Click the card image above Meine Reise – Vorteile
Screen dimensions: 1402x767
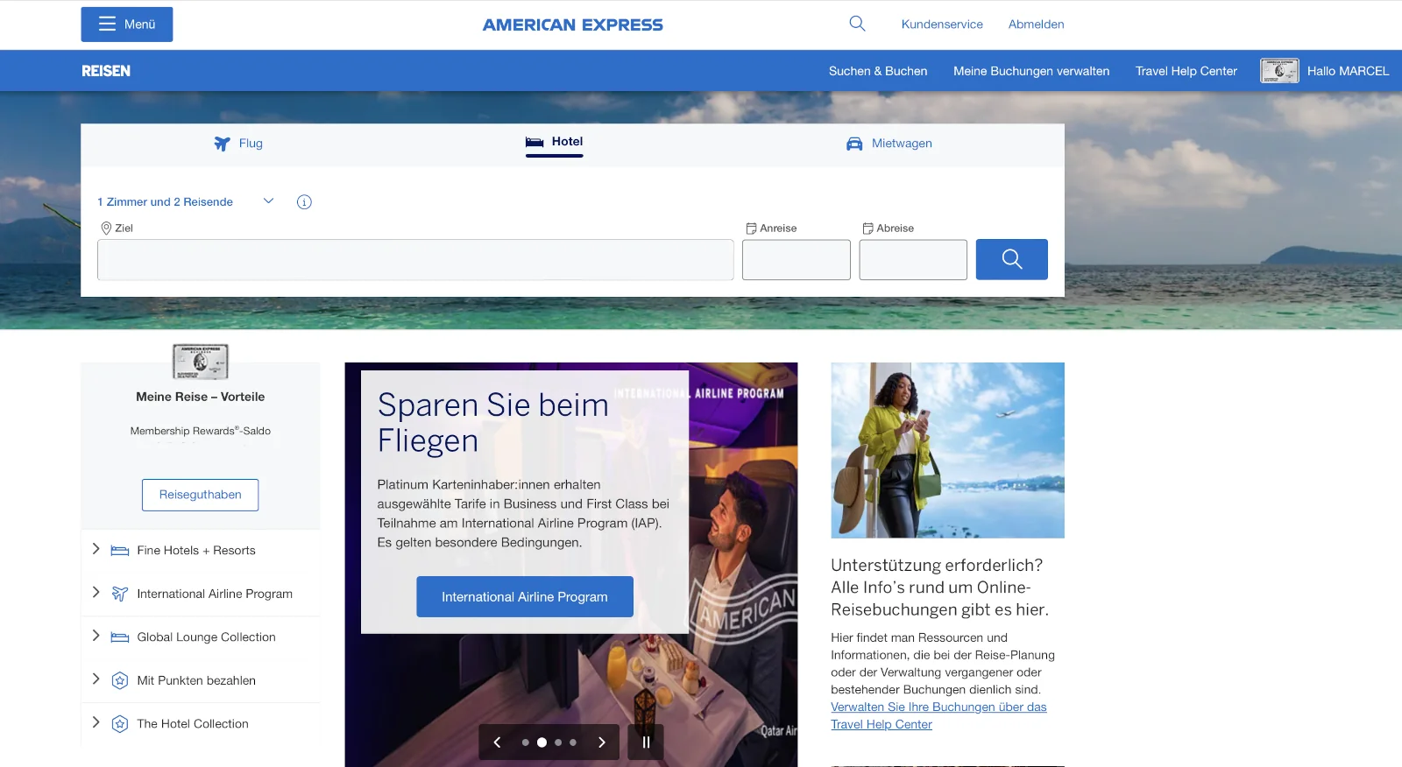[x=201, y=362]
